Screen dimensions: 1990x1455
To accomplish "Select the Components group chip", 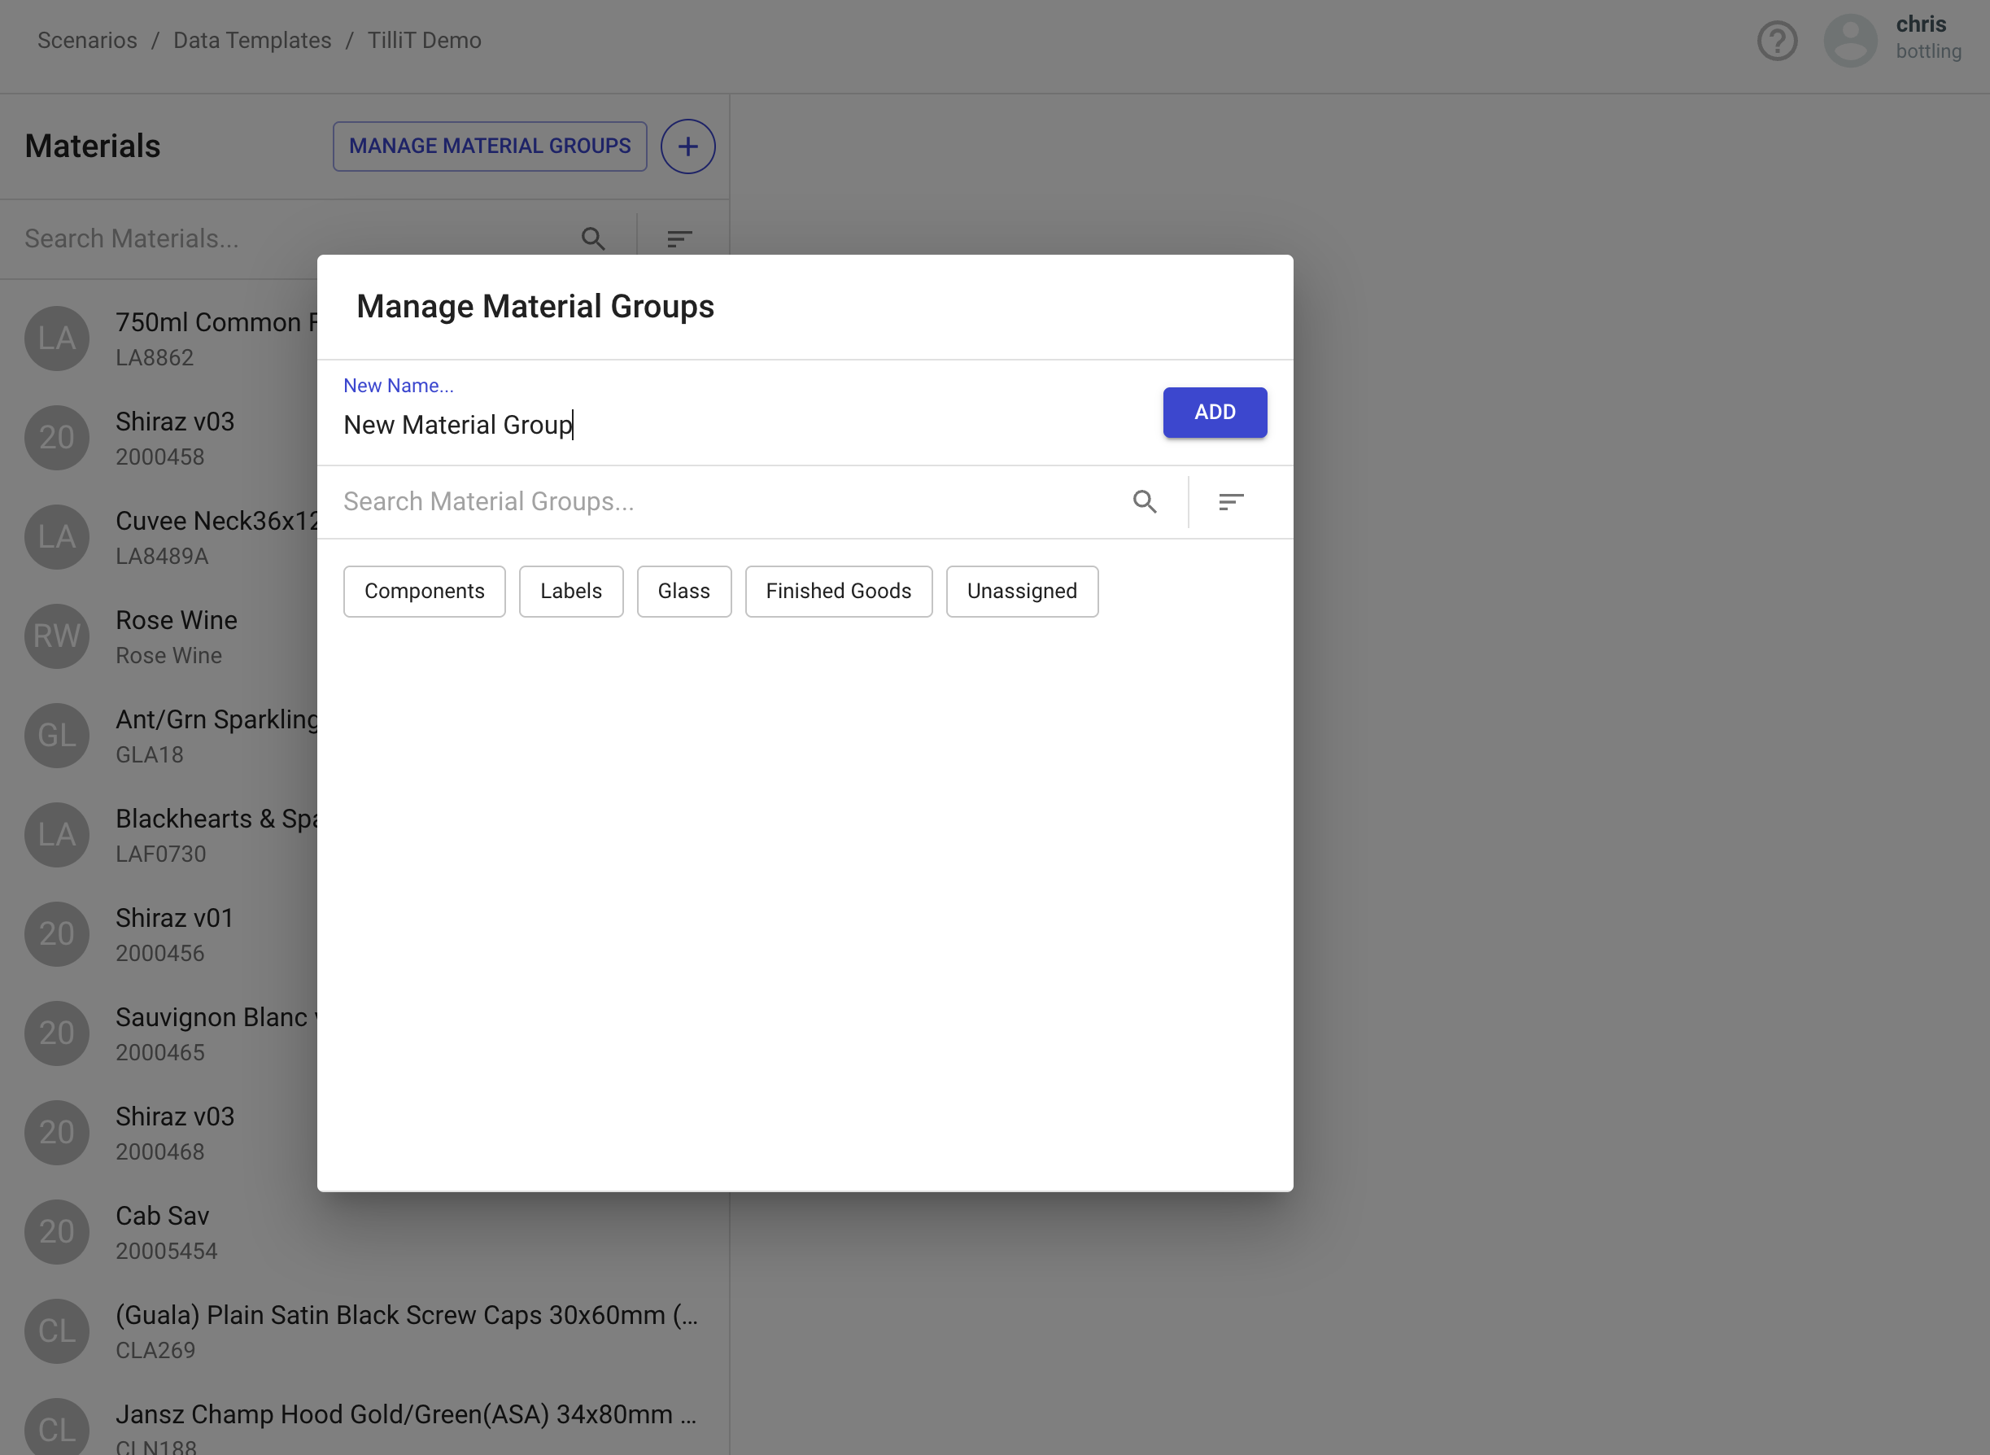I will 425,591.
